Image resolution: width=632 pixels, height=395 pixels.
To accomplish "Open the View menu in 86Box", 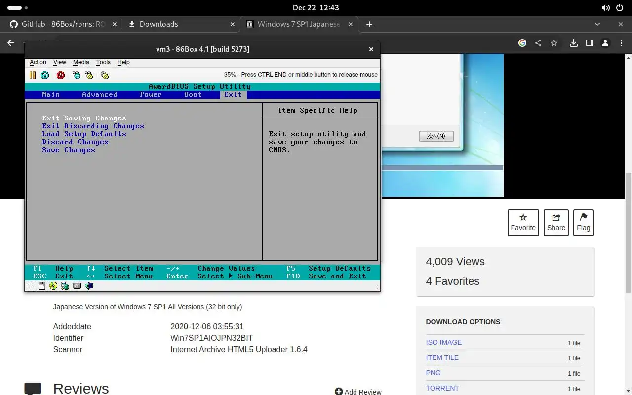I will pyautogui.click(x=60, y=62).
